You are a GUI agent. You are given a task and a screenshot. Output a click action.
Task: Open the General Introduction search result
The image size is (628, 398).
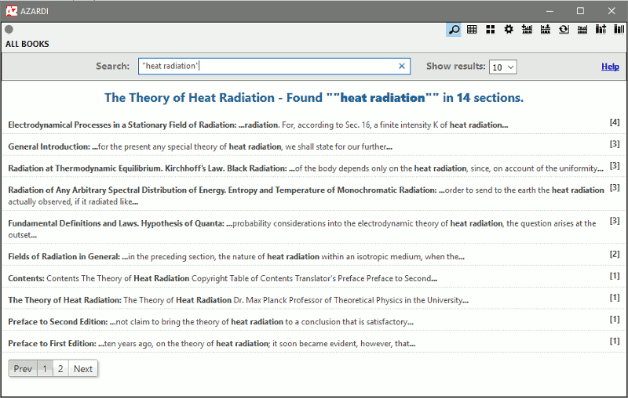(200, 147)
